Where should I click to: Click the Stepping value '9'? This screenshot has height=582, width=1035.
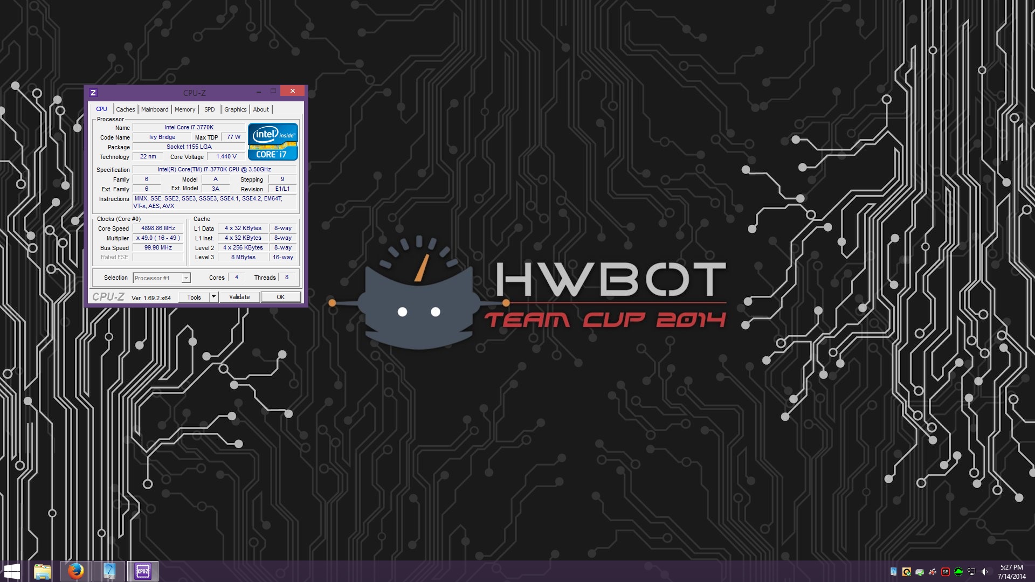point(282,179)
